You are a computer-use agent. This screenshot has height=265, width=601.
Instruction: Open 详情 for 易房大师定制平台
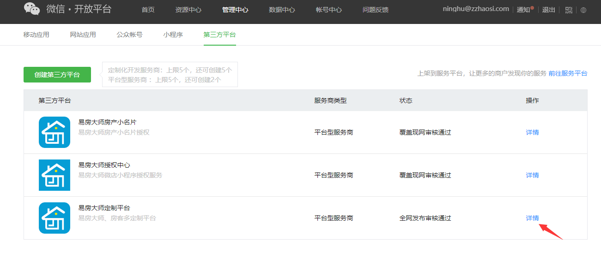pos(533,218)
